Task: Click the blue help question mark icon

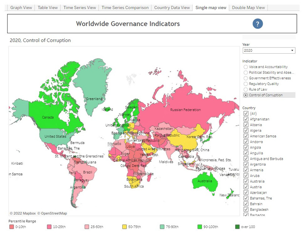Action: point(257,24)
